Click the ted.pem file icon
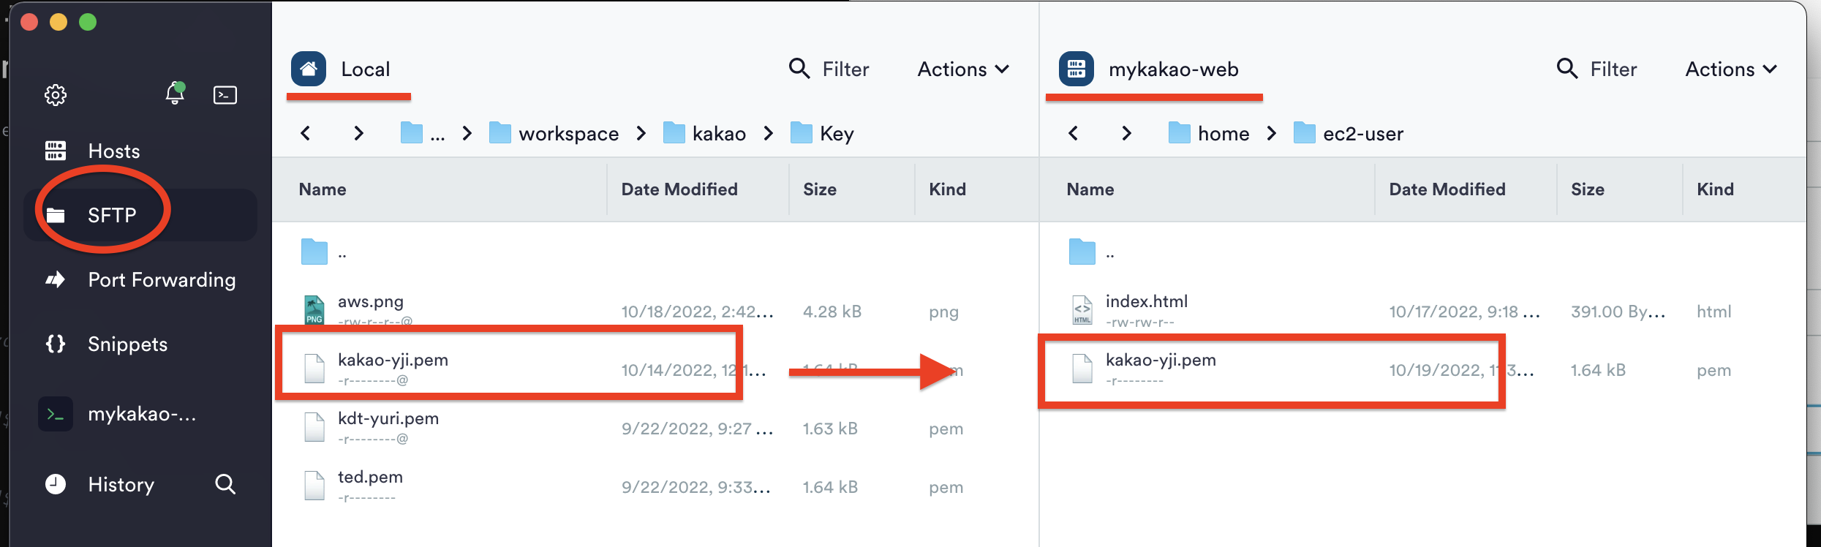Screen dimensions: 1821x547 coord(314,486)
